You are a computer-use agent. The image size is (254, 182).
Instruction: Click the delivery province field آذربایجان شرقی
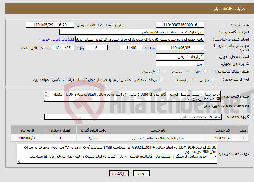click(180, 56)
